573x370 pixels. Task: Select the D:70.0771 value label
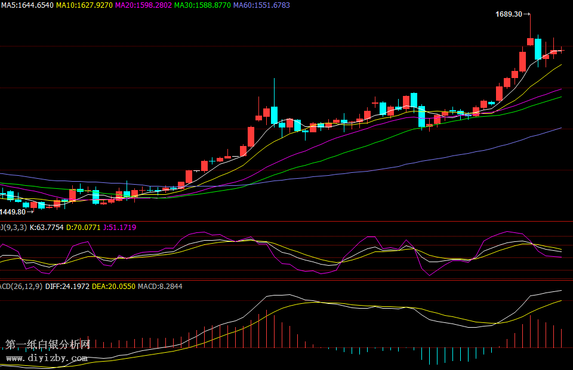(x=83, y=227)
